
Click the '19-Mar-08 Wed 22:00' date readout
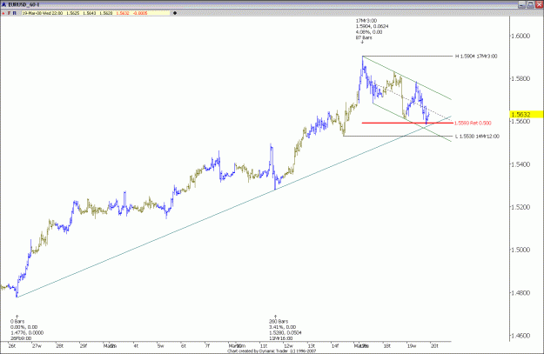pyautogui.click(x=43, y=13)
